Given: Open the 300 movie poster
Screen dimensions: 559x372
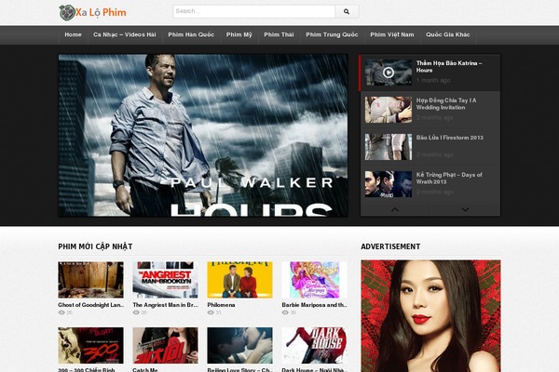Looking at the screenshot, I should click(x=91, y=346).
